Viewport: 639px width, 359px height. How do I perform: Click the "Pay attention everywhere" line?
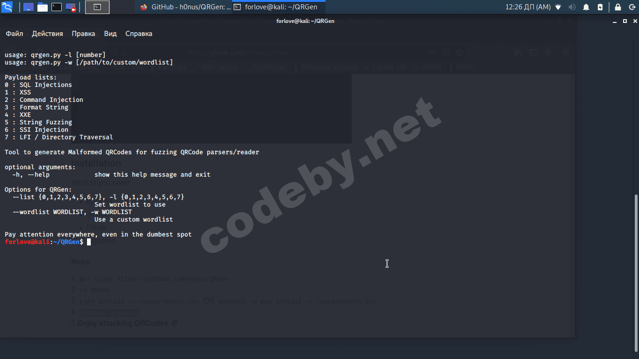click(98, 235)
